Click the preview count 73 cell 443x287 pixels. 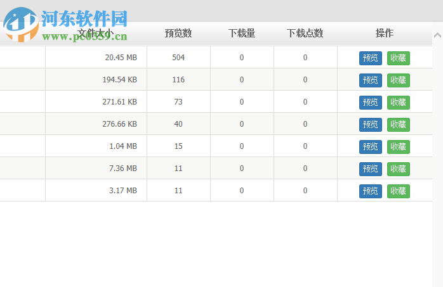pos(178,101)
